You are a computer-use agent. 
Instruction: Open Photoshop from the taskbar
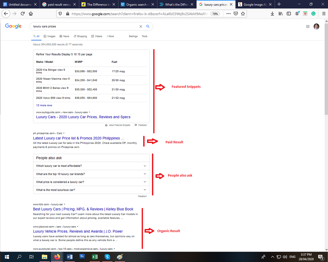pyautogui.click(x=82, y=257)
